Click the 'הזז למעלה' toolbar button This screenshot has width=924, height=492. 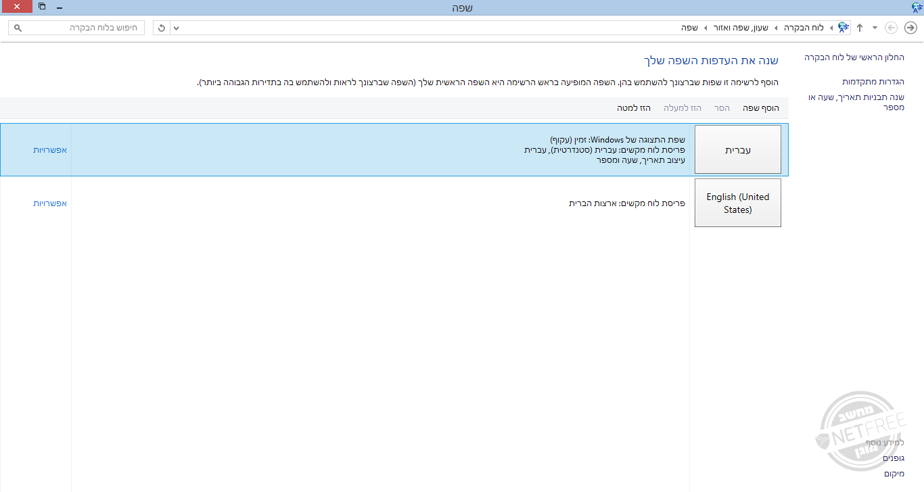[683, 108]
